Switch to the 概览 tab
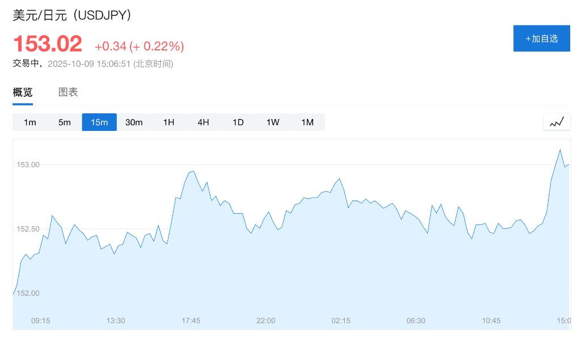Viewport: 581px width, 340px height. pyautogui.click(x=23, y=92)
